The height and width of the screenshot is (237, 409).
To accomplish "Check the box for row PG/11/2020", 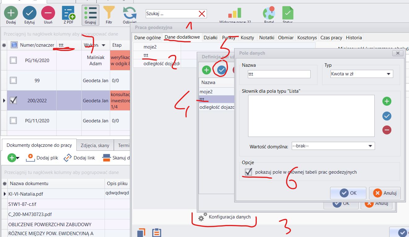I will [x=13, y=121].
